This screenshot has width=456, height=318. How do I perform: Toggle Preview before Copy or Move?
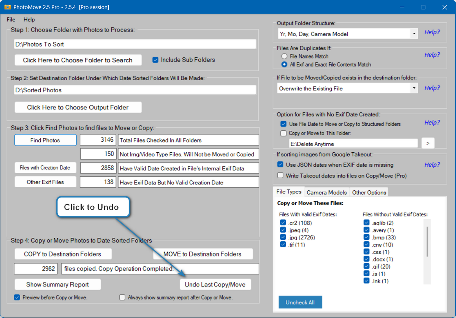click(x=17, y=297)
